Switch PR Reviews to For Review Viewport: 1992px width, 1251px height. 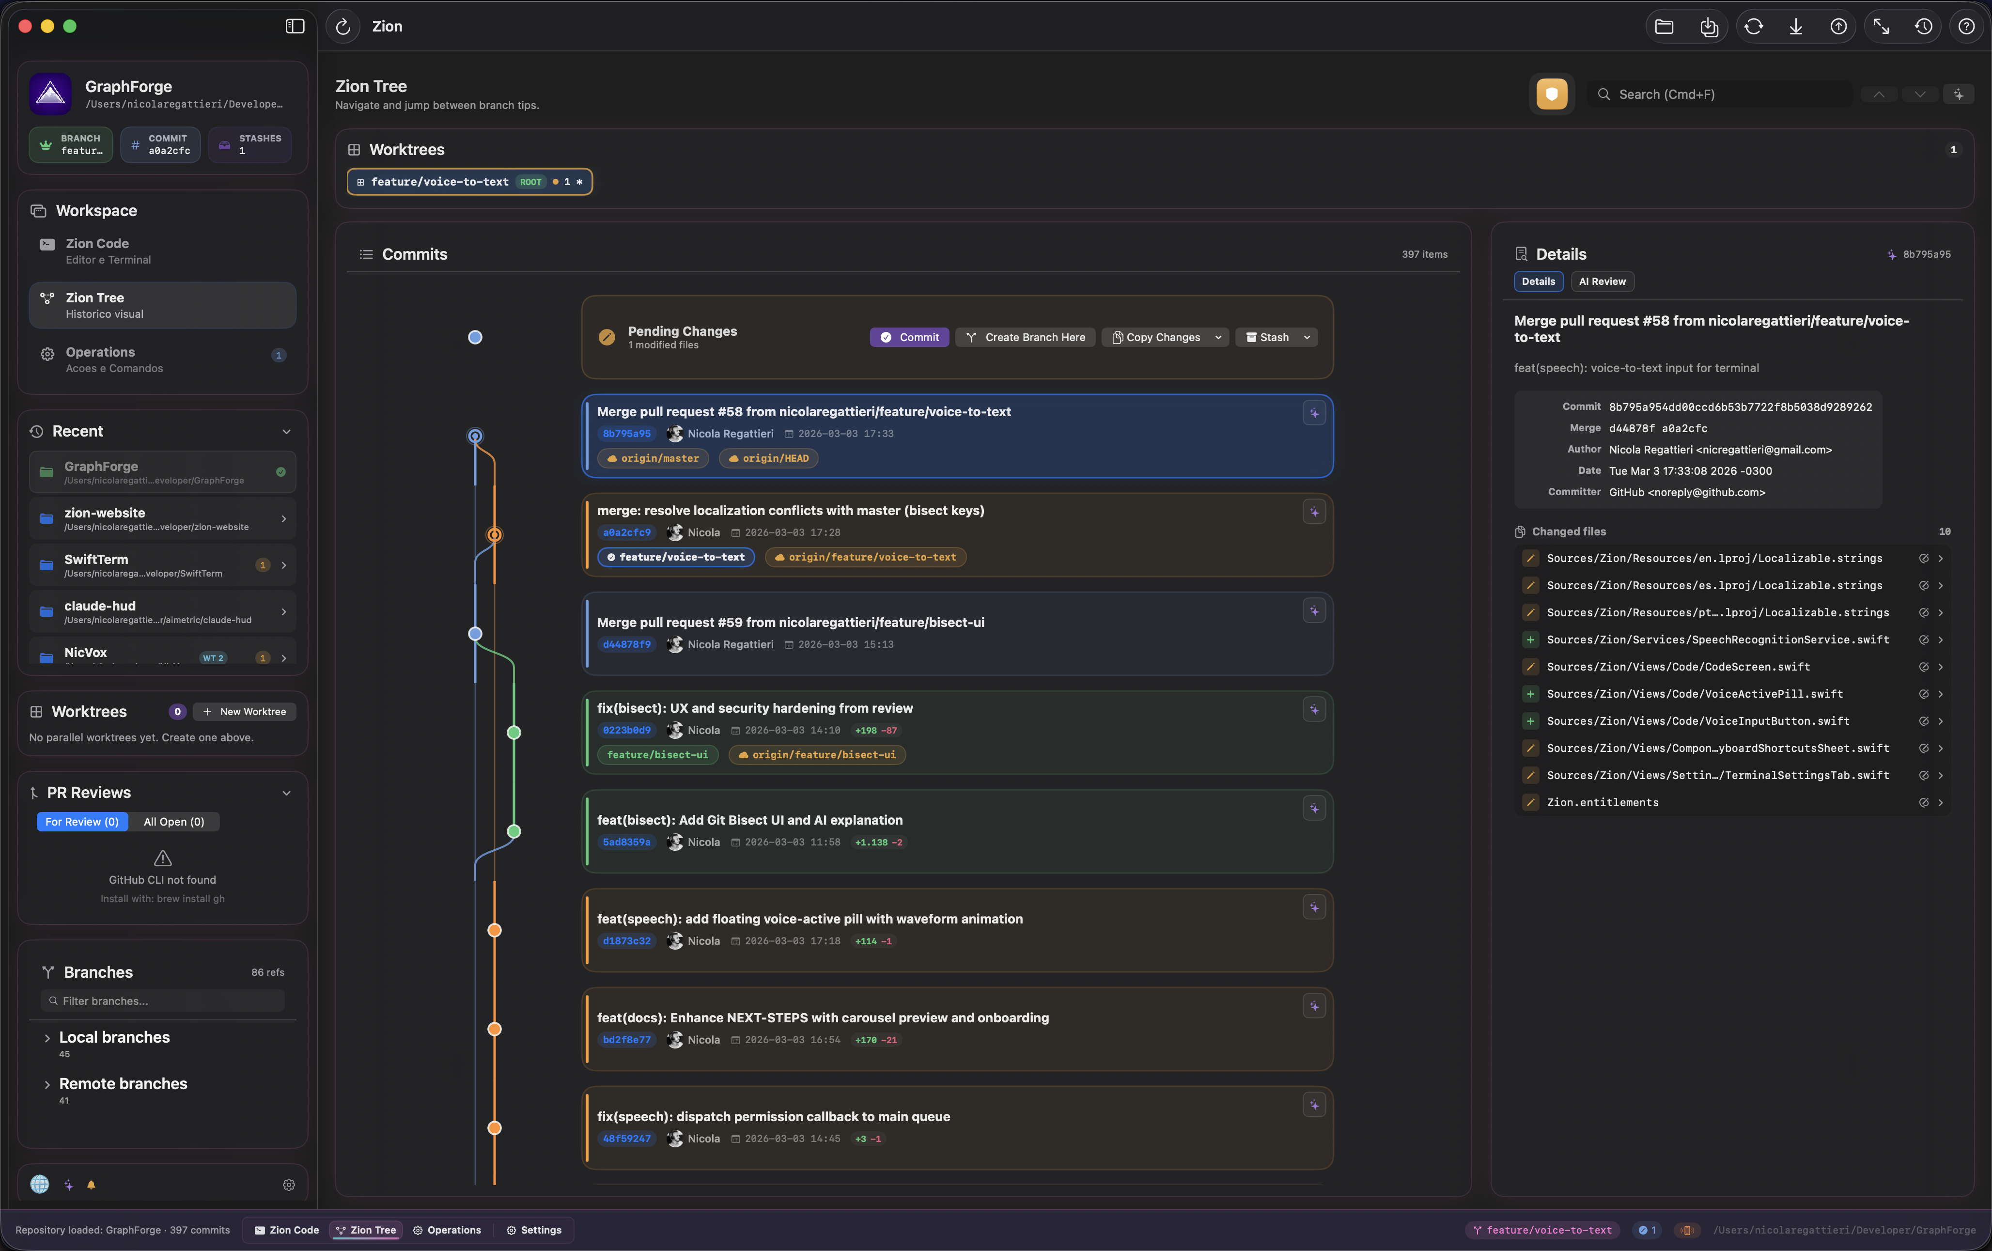pos(82,822)
